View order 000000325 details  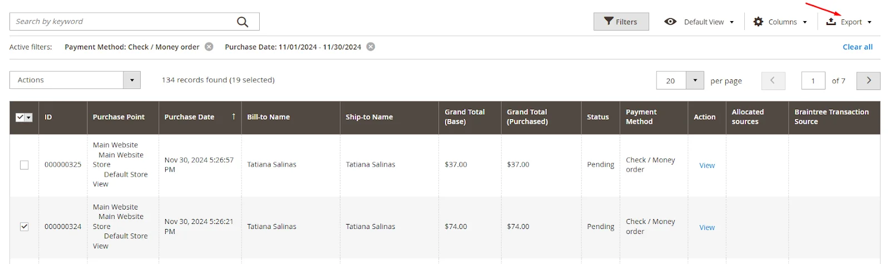(x=707, y=166)
